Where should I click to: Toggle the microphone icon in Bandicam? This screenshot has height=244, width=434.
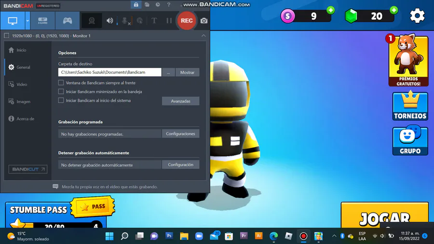tap(125, 21)
